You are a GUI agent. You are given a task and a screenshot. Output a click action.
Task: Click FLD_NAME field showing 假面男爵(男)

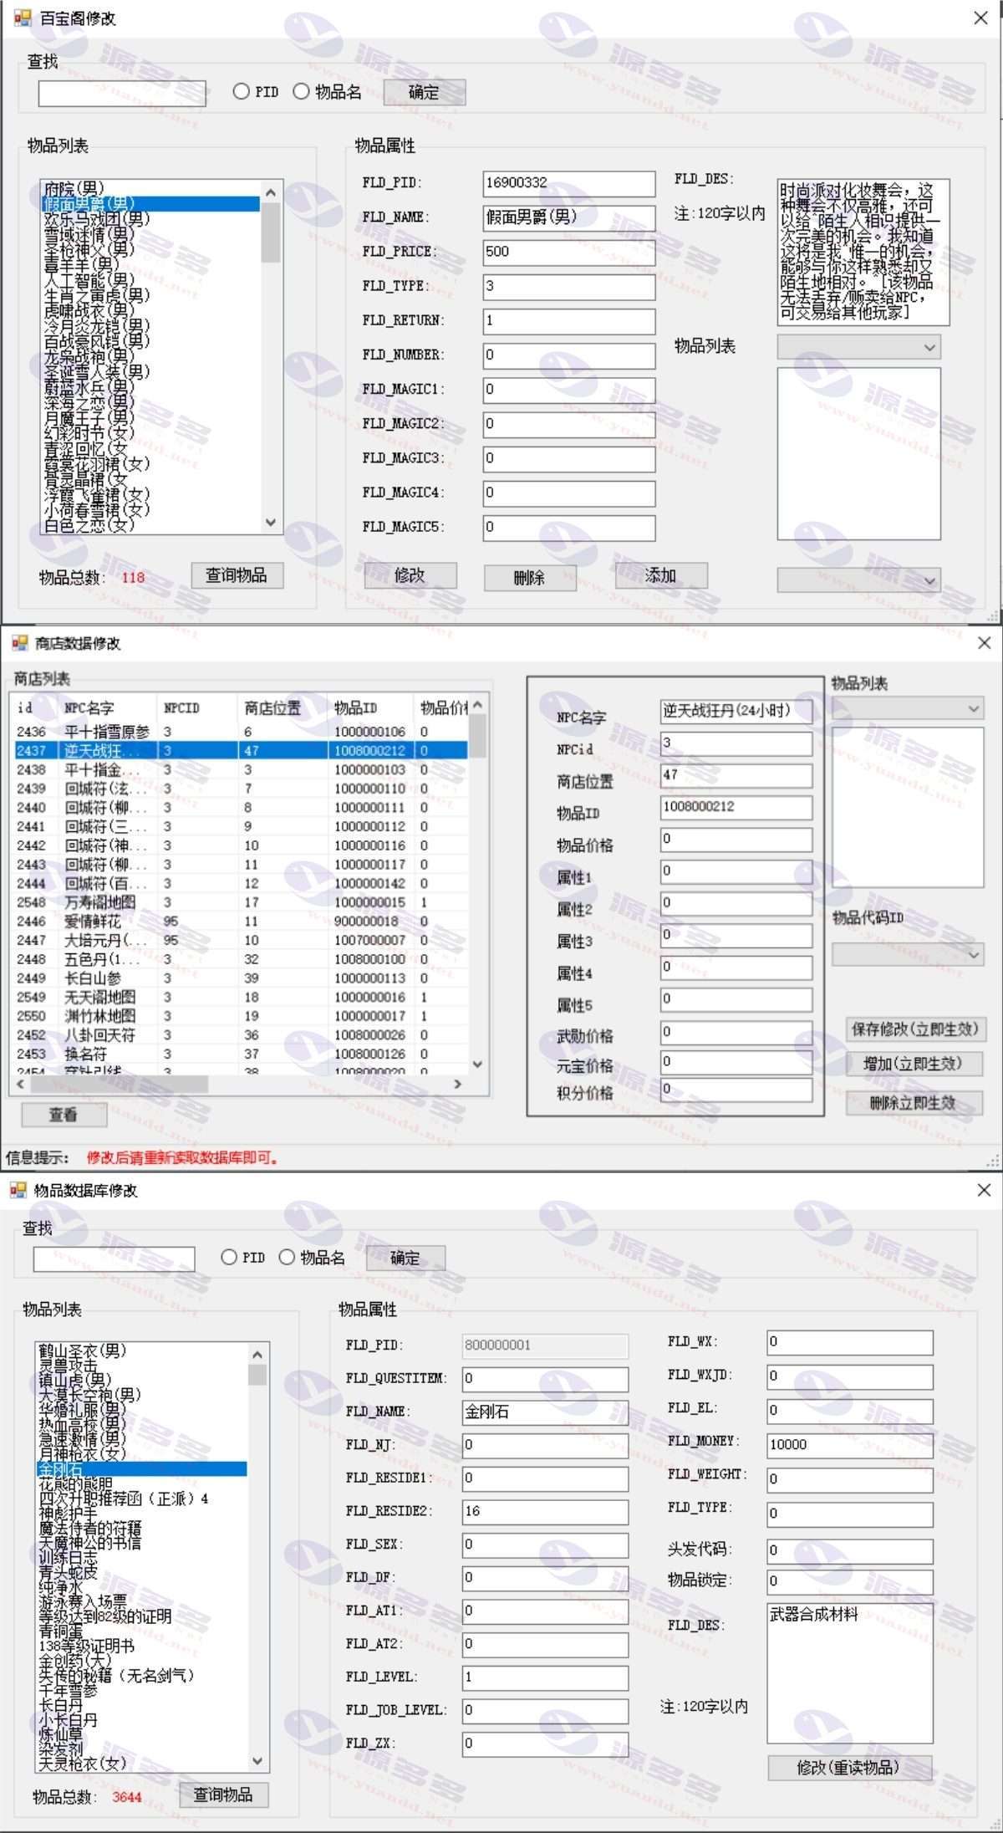coord(568,217)
